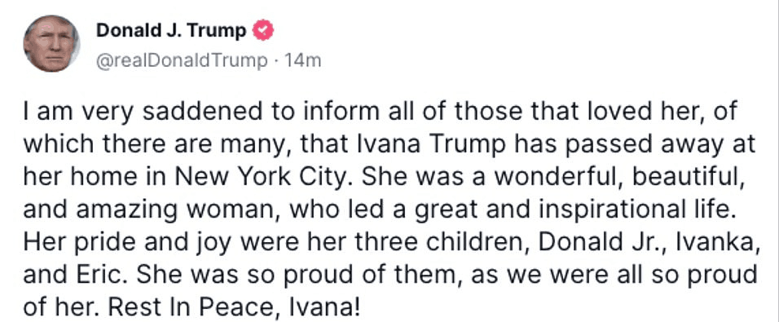Image resolution: width=779 pixels, height=322 pixels.
Task: Open the @realDonaldTrump handle link
Action: [182, 60]
